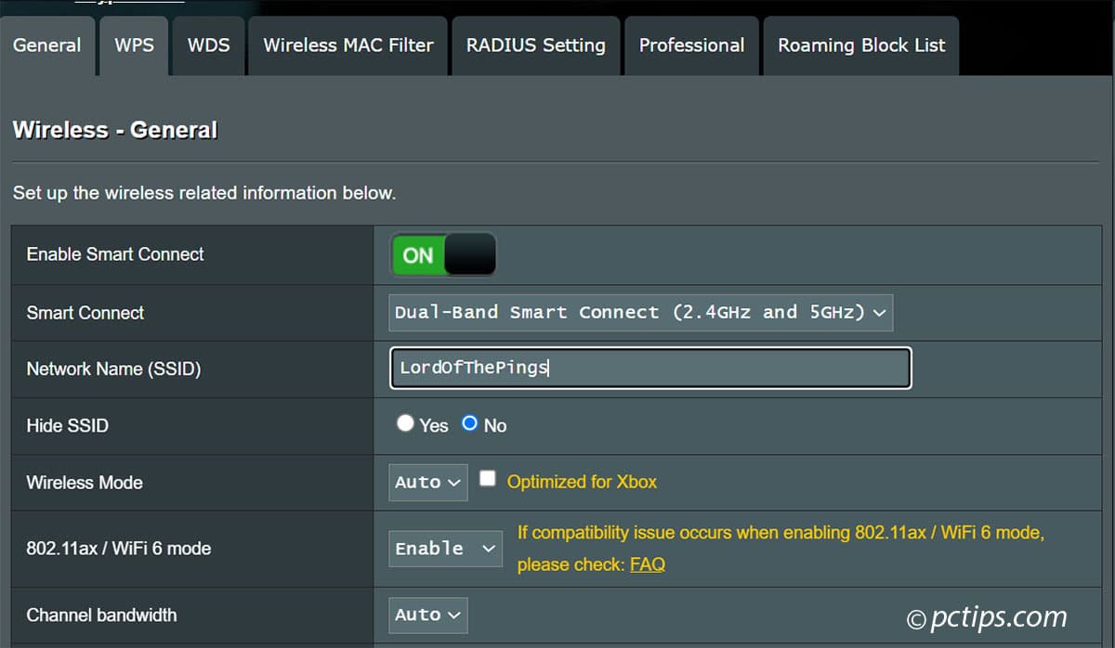Select the No radio button for Hide SSID
The image size is (1115, 648).
[467, 422]
